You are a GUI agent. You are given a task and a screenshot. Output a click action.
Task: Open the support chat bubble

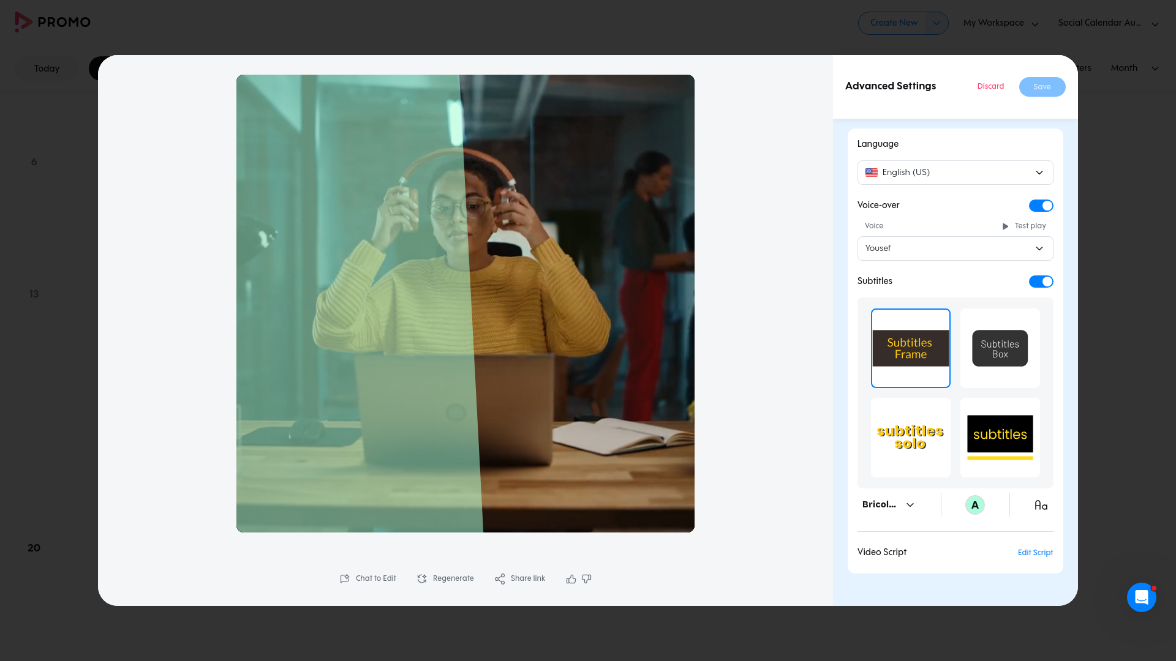pos(1142,597)
